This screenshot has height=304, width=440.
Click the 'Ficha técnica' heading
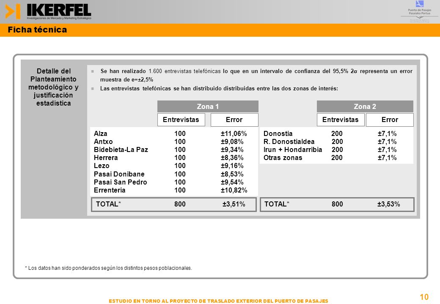[37, 30]
